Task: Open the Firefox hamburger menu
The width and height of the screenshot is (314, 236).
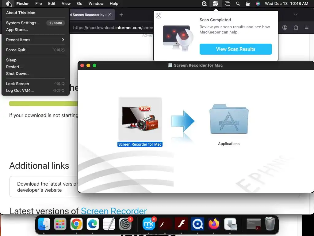Action: pos(307,27)
